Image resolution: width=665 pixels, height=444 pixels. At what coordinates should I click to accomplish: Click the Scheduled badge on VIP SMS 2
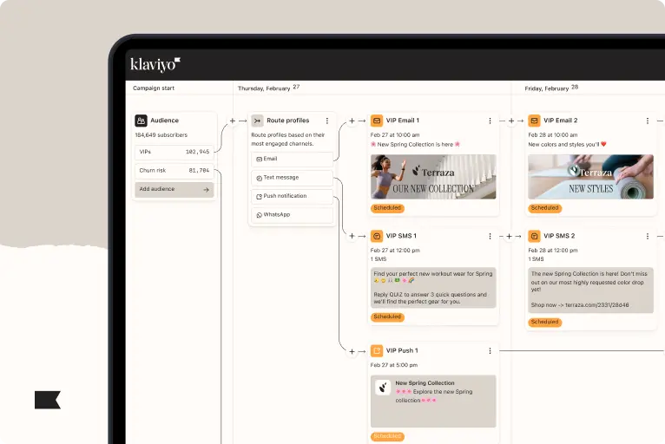coord(545,323)
